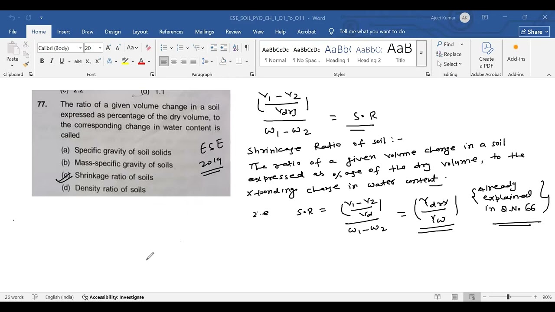Increase font size with grow icon

pos(108,48)
